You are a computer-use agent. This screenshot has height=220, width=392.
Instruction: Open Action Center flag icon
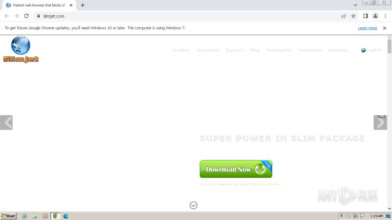pos(363,216)
